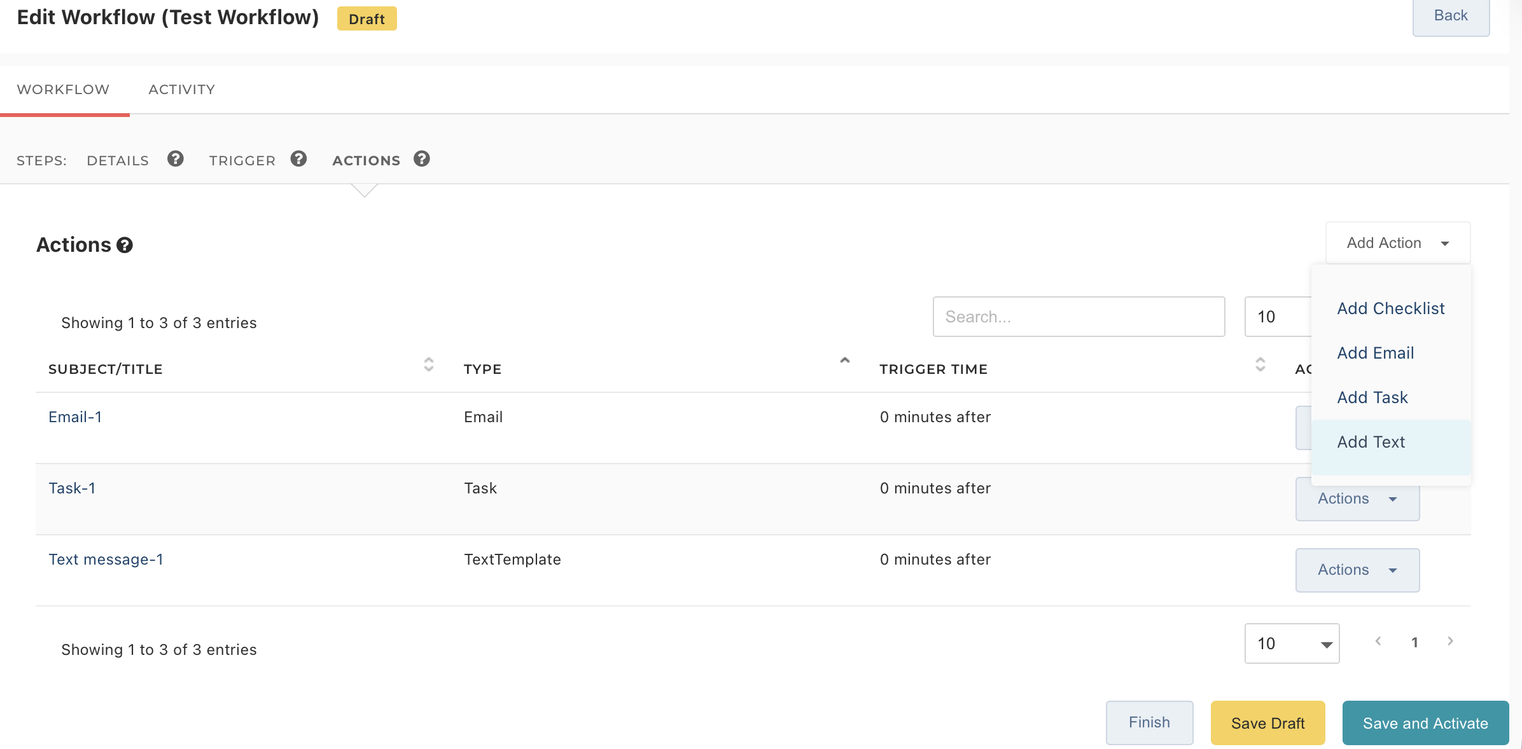Click Save and Activate button
This screenshot has width=1522, height=749.
click(x=1425, y=723)
